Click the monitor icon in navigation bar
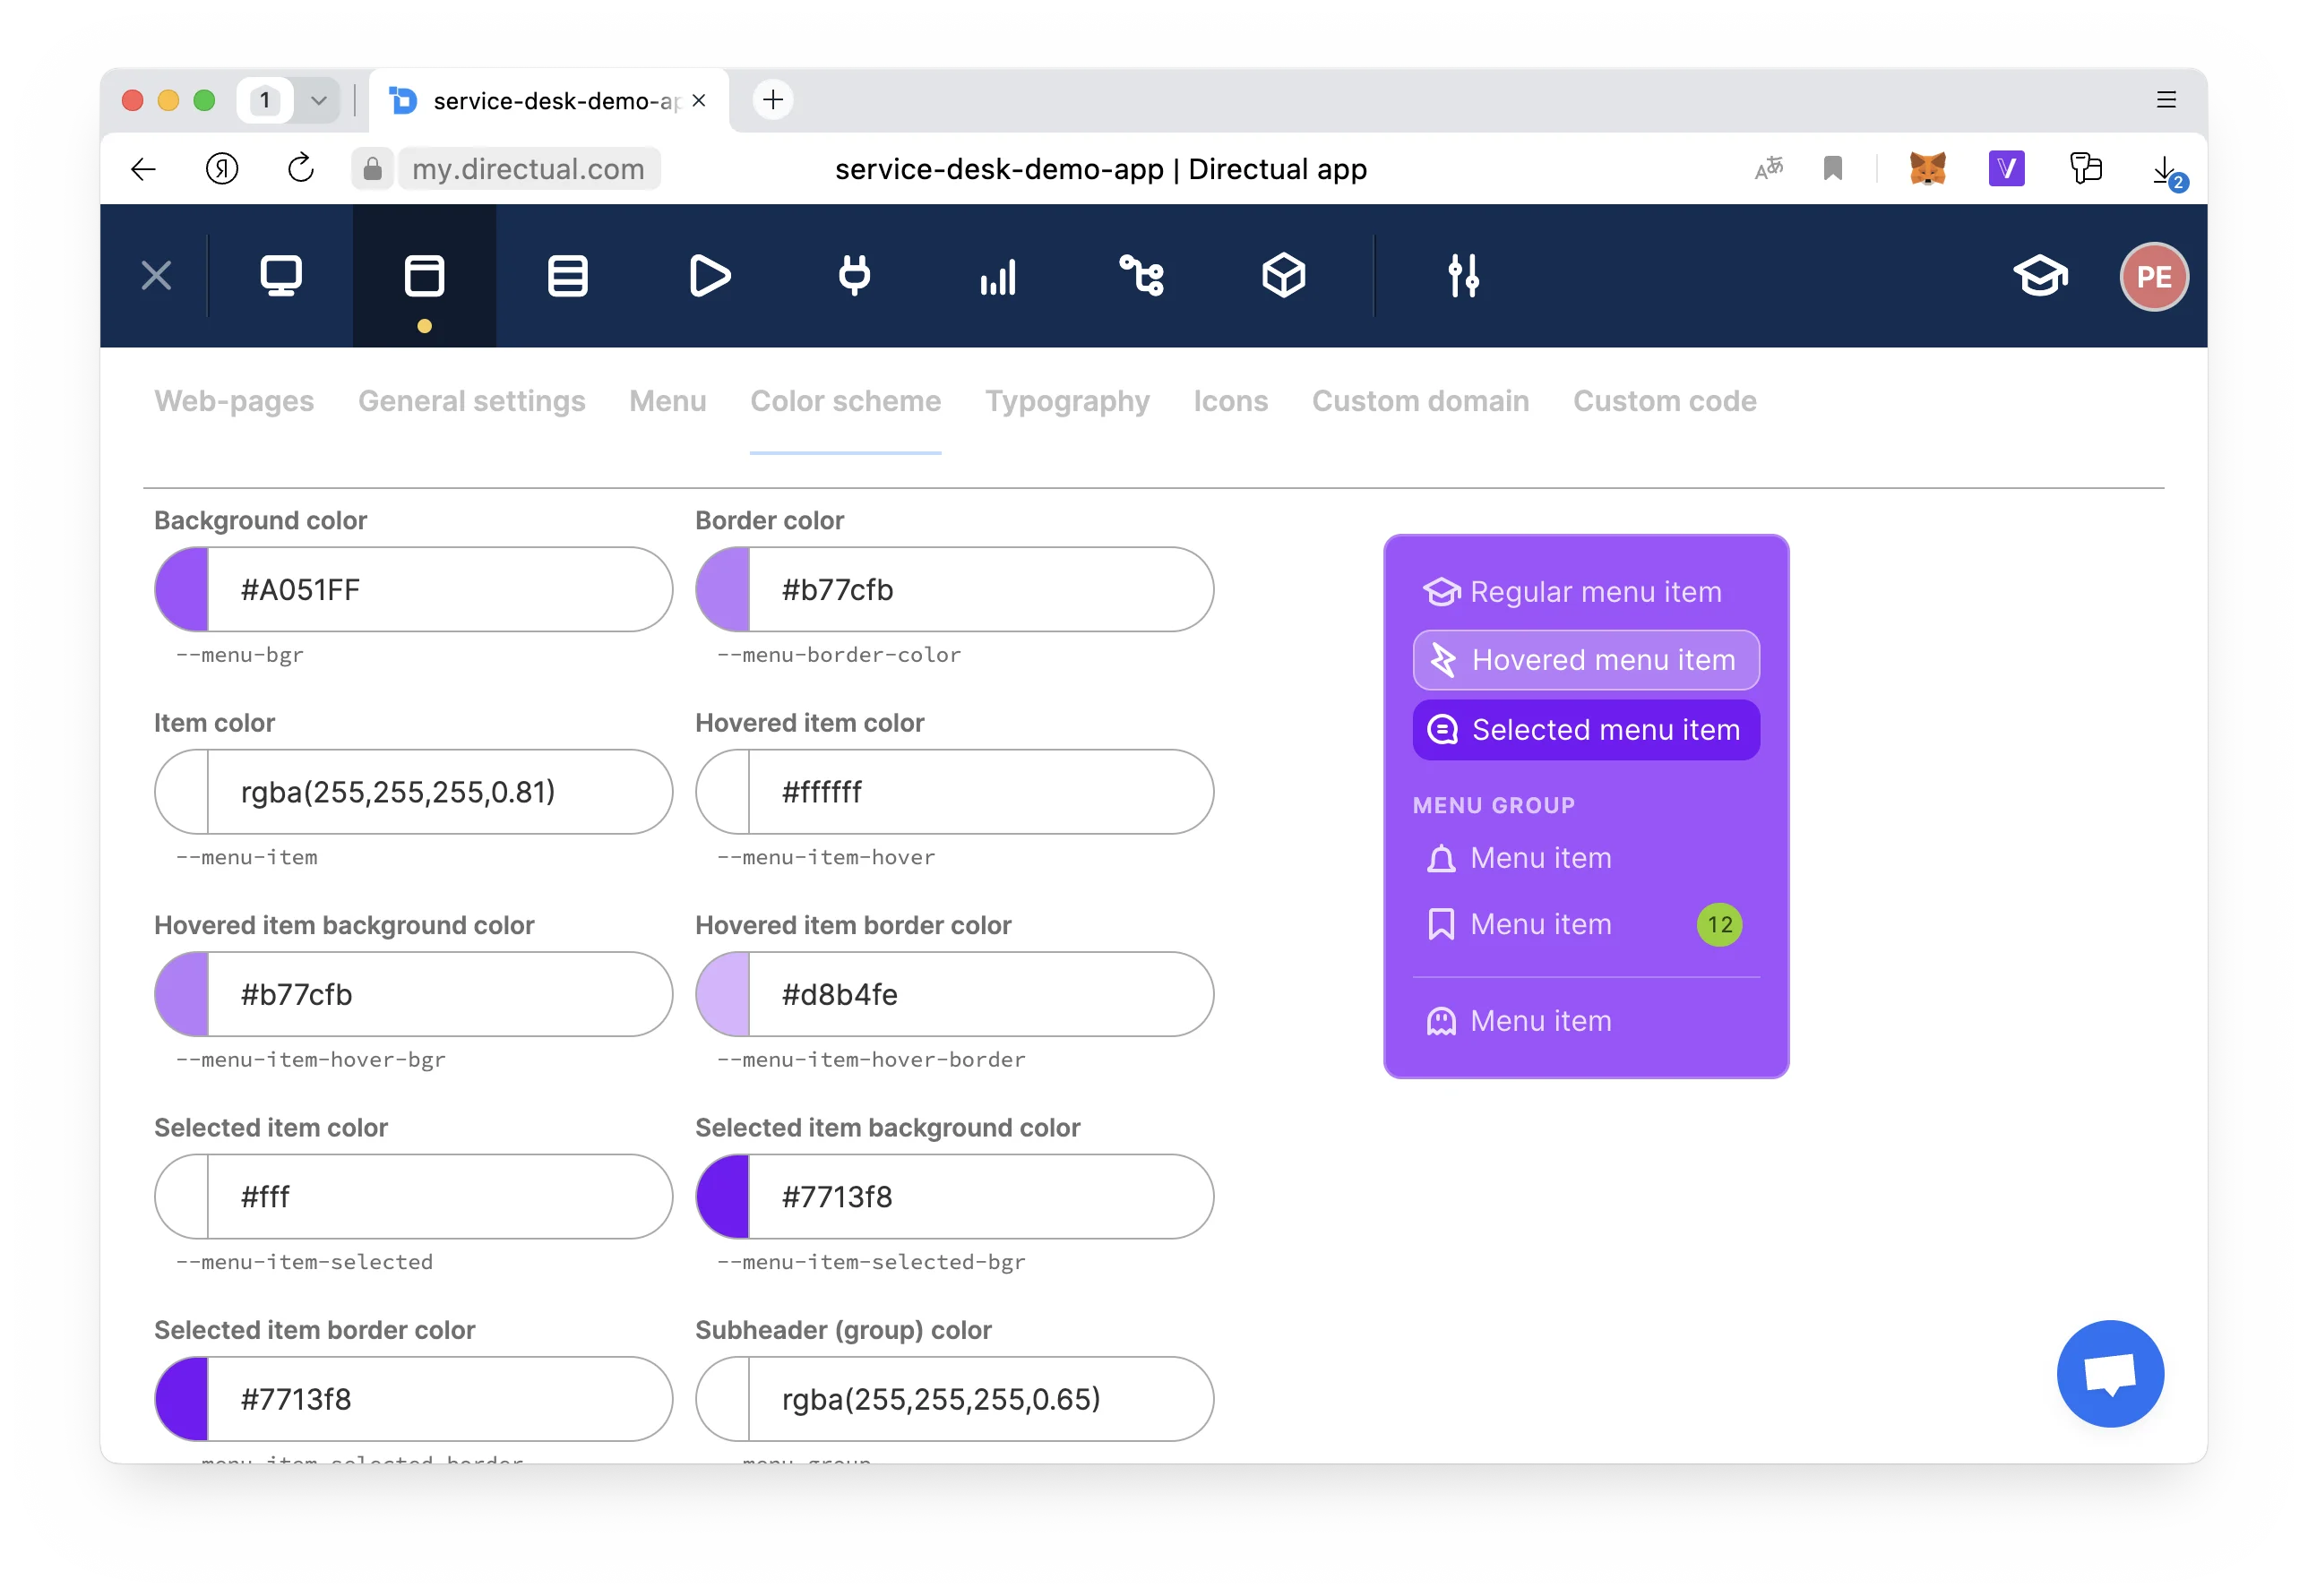 281,276
